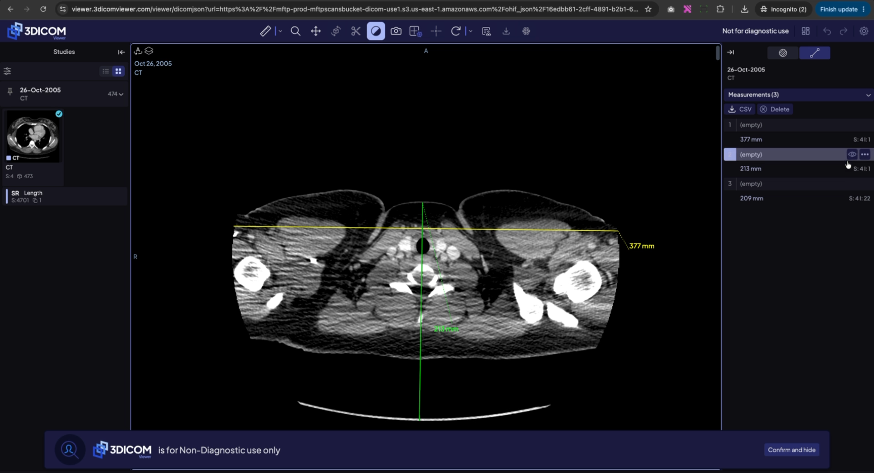Open the rotate tool dropdown arrow
Viewport: 874px width, 473px height.
(x=471, y=31)
